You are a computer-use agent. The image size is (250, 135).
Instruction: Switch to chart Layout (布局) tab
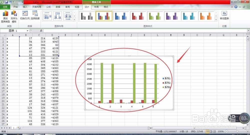click(96, 7)
